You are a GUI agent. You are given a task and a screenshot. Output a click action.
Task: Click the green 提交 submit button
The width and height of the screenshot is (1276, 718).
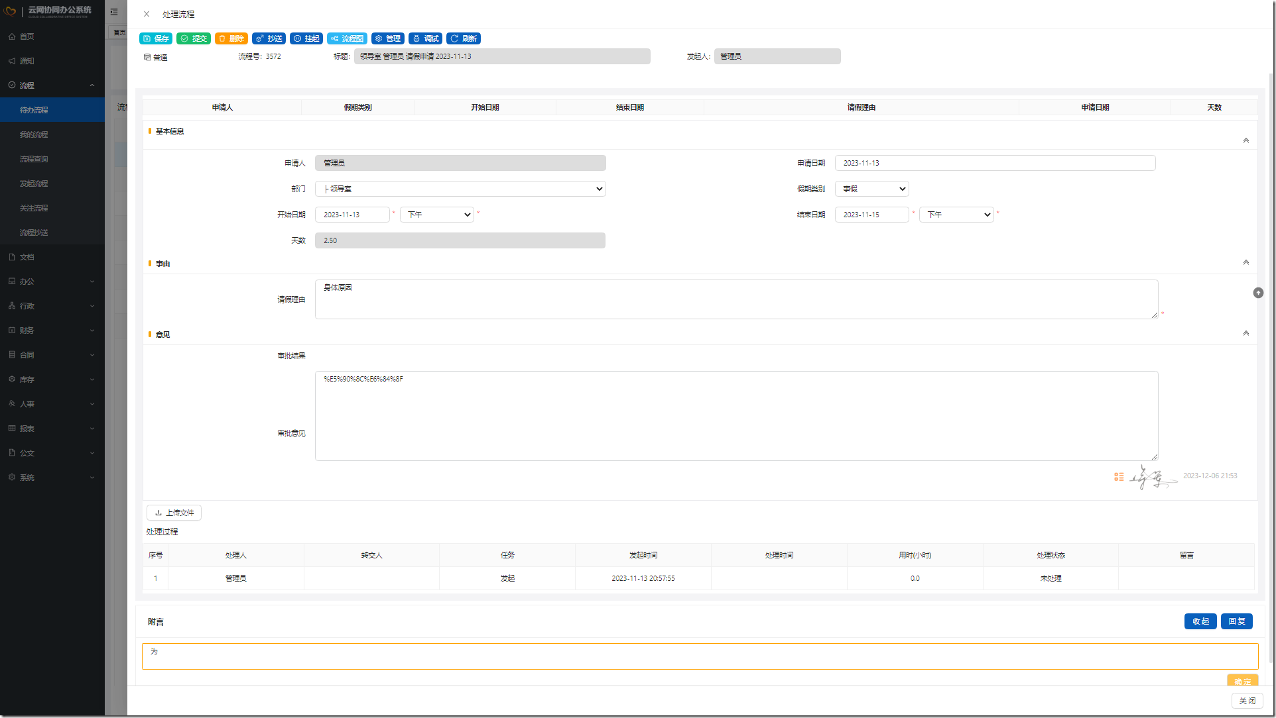[x=194, y=38]
